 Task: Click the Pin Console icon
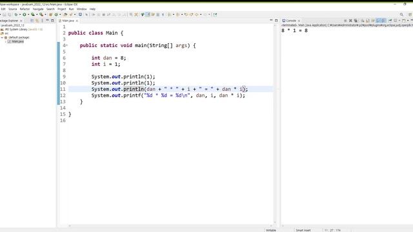pos(390,21)
